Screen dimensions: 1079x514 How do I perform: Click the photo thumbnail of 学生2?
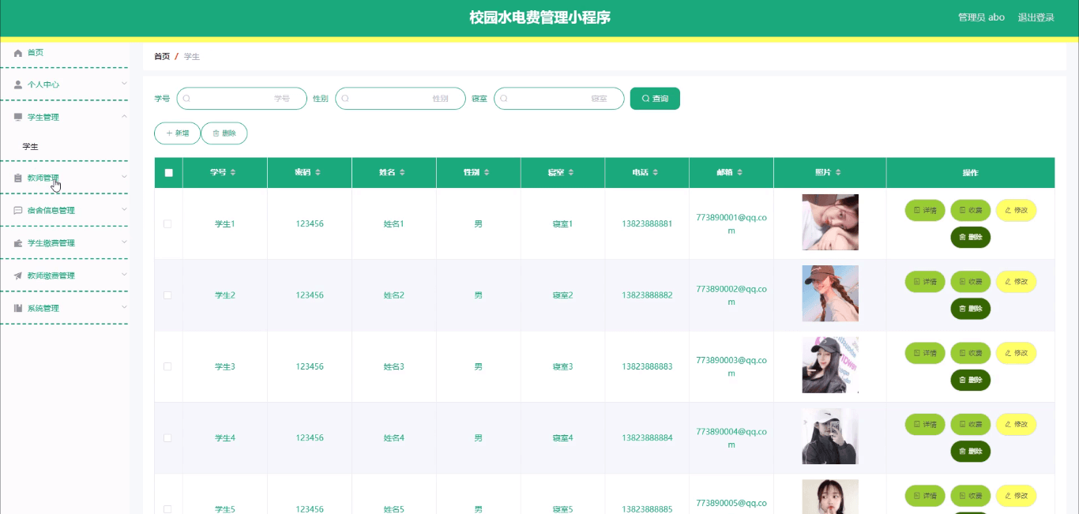pos(829,293)
